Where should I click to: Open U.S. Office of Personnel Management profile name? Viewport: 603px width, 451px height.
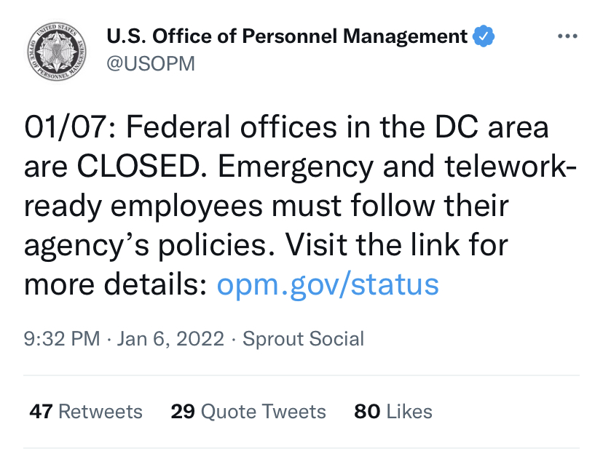(286, 36)
